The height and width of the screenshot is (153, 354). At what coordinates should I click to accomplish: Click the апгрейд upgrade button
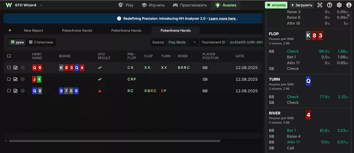(276, 5)
